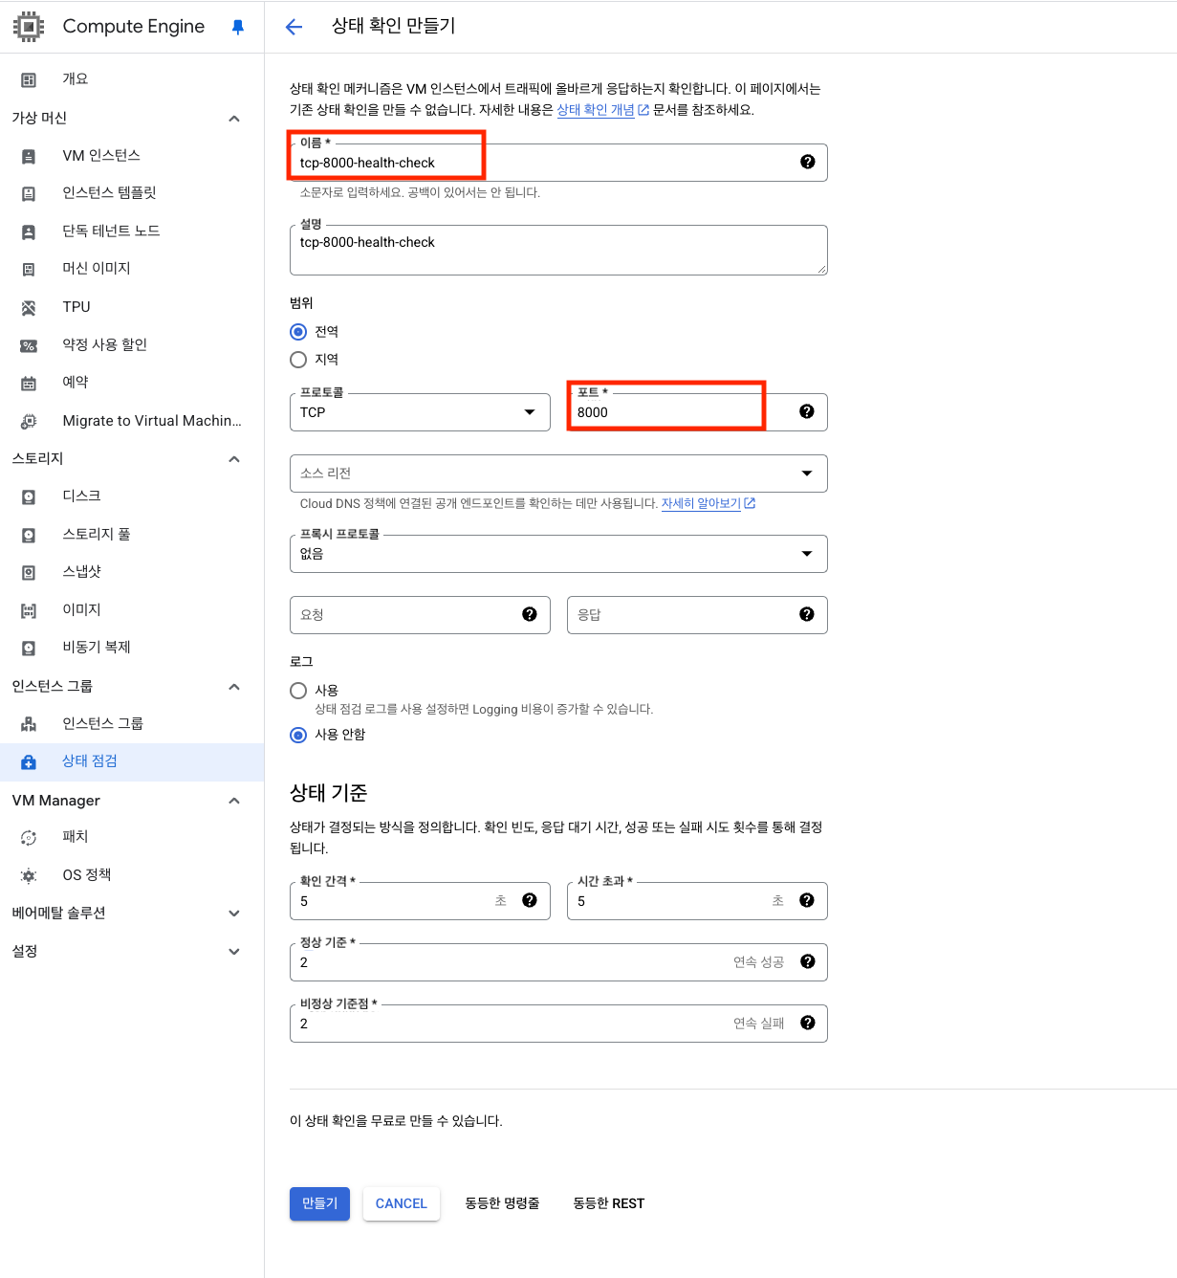
Task: Click the blue pin icon beside Compute Engine
Action: 238,27
